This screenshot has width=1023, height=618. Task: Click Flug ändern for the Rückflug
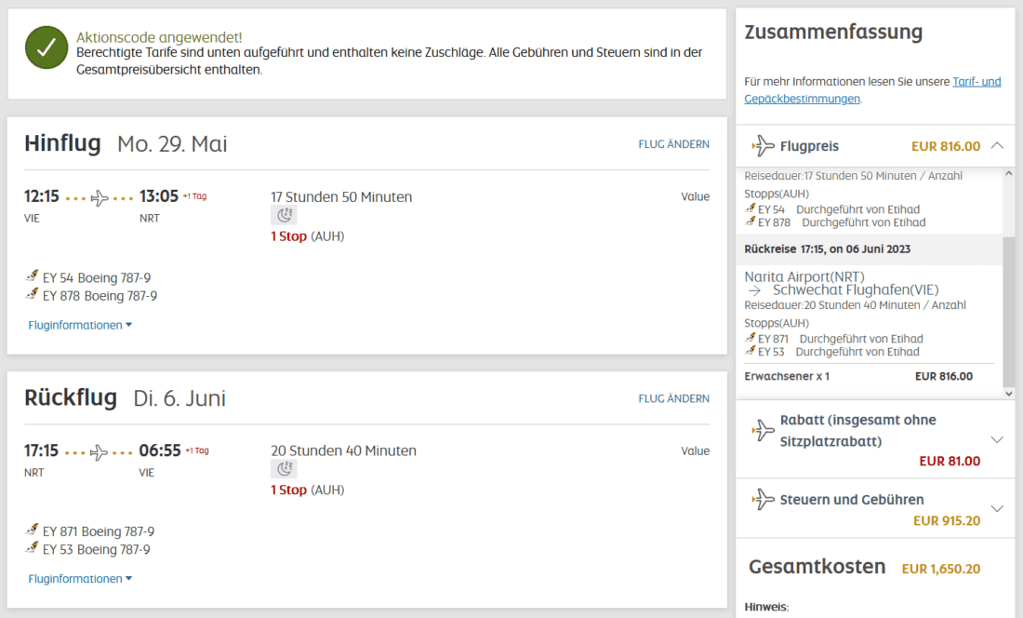click(673, 398)
